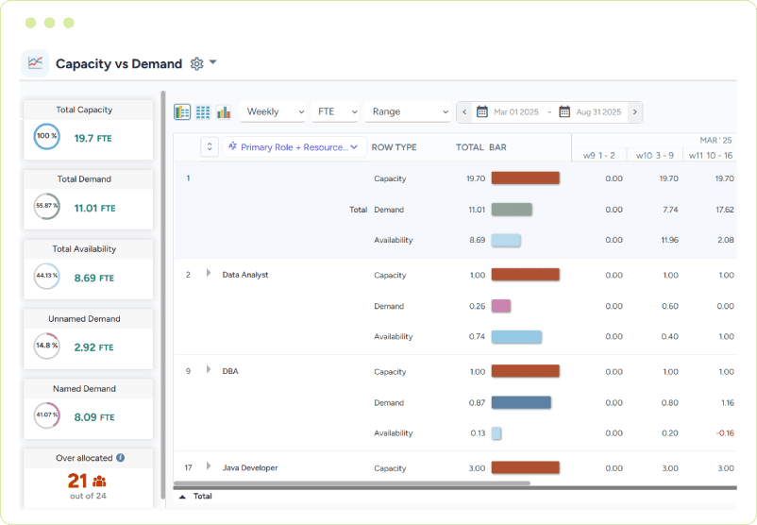The image size is (757, 525).
Task: Click the Total Capacity 100% ring
Action: tap(47, 137)
